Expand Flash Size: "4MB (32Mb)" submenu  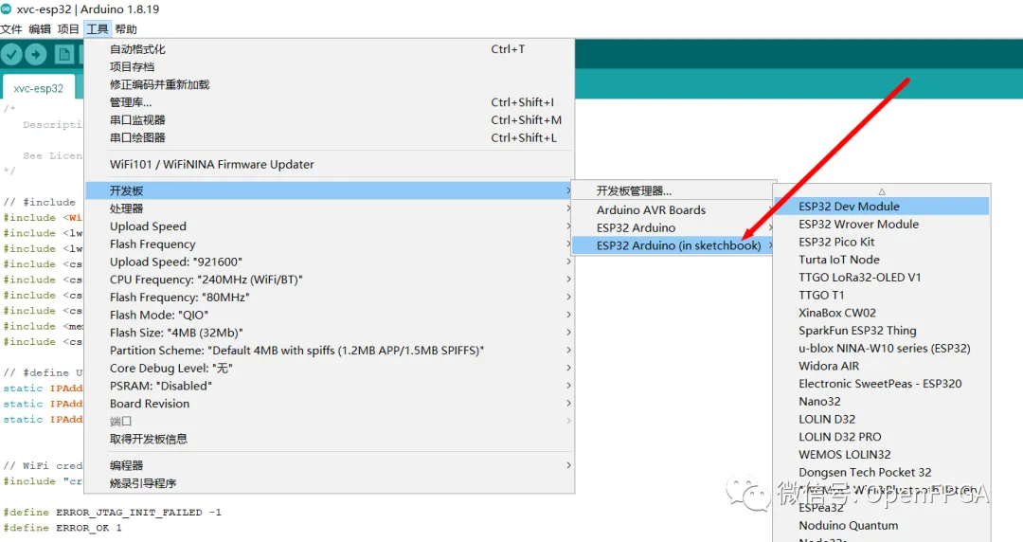coord(330,332)
